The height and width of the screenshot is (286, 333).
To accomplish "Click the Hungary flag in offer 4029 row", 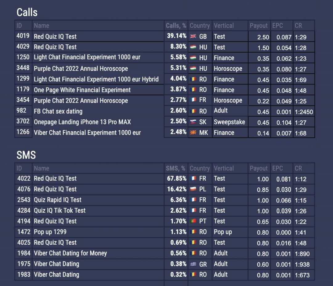I will (193, 47).
